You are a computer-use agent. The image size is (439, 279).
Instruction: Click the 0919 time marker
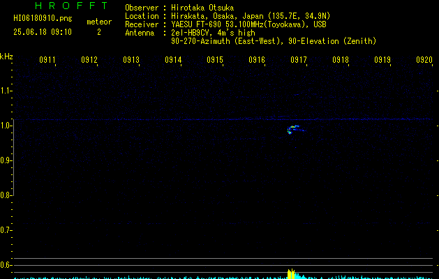pyautogui.click(x=382, y=60)
